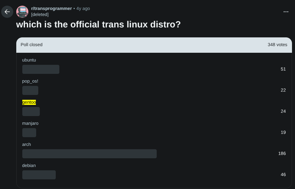Screen dimensions: 295x189
Task: Go back using the arrow button
Action: tap(7, 12)
